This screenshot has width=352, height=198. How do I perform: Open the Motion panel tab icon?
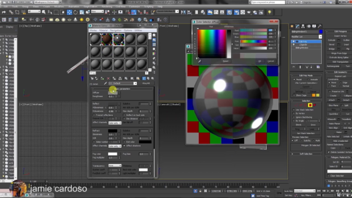click(x=309, y=26)
